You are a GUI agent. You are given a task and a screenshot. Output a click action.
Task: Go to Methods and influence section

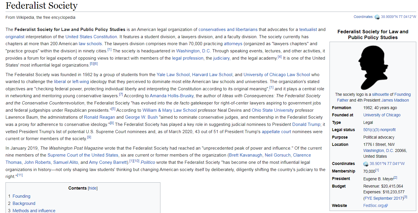(34, 211)
